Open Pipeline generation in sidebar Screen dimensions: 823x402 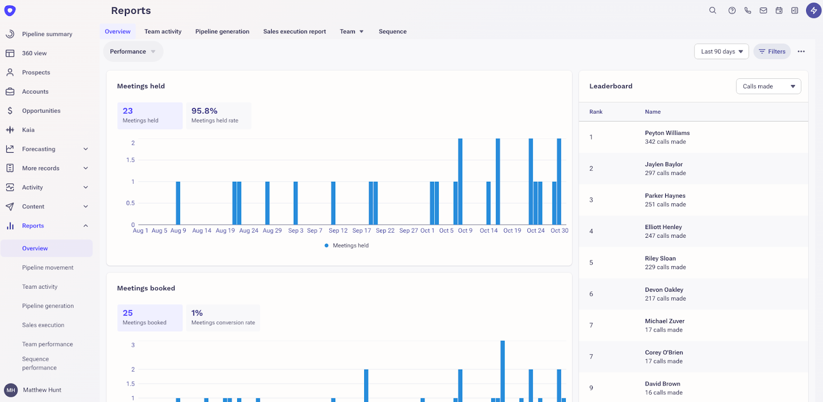coord(48,306)
